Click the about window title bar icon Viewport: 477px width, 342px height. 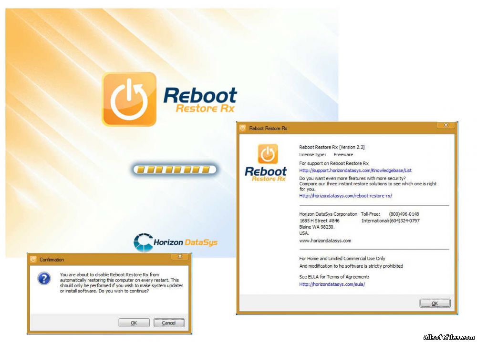point(242,128)
